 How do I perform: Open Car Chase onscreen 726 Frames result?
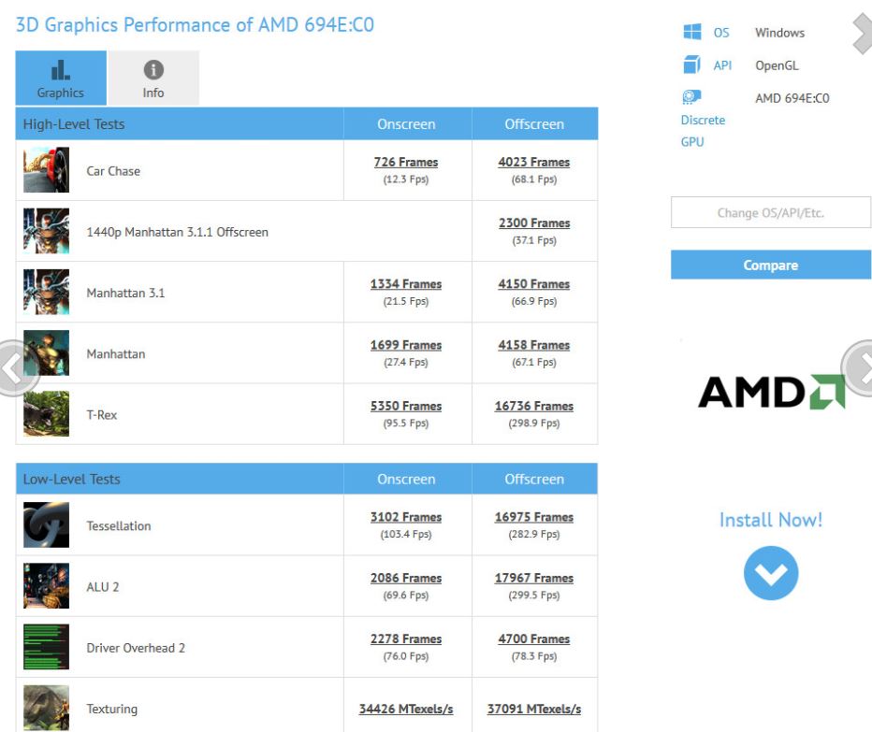point(406,163)
